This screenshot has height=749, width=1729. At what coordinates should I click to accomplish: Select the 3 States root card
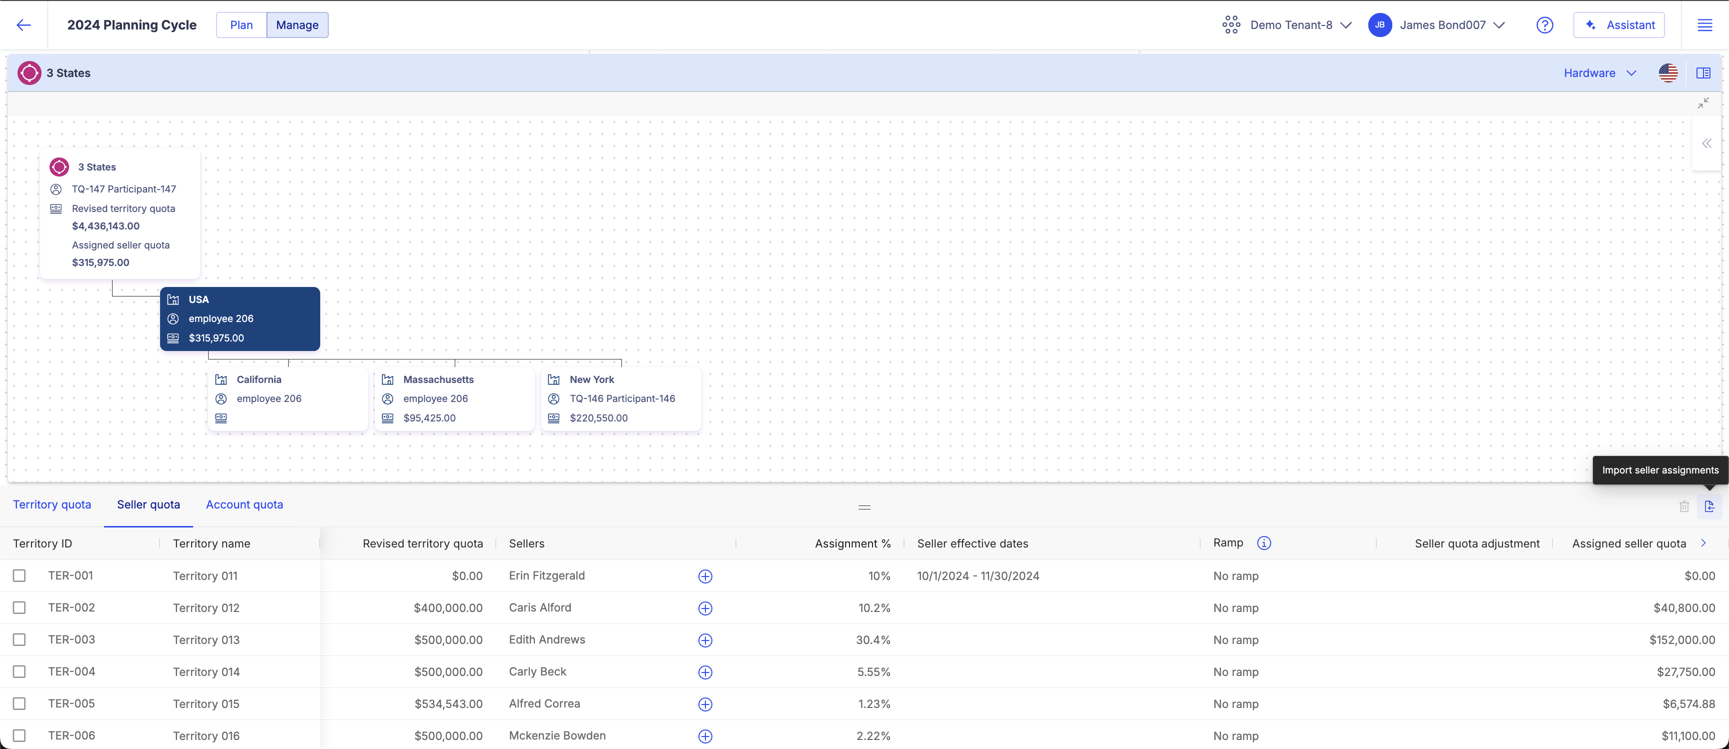click(120, 214)
